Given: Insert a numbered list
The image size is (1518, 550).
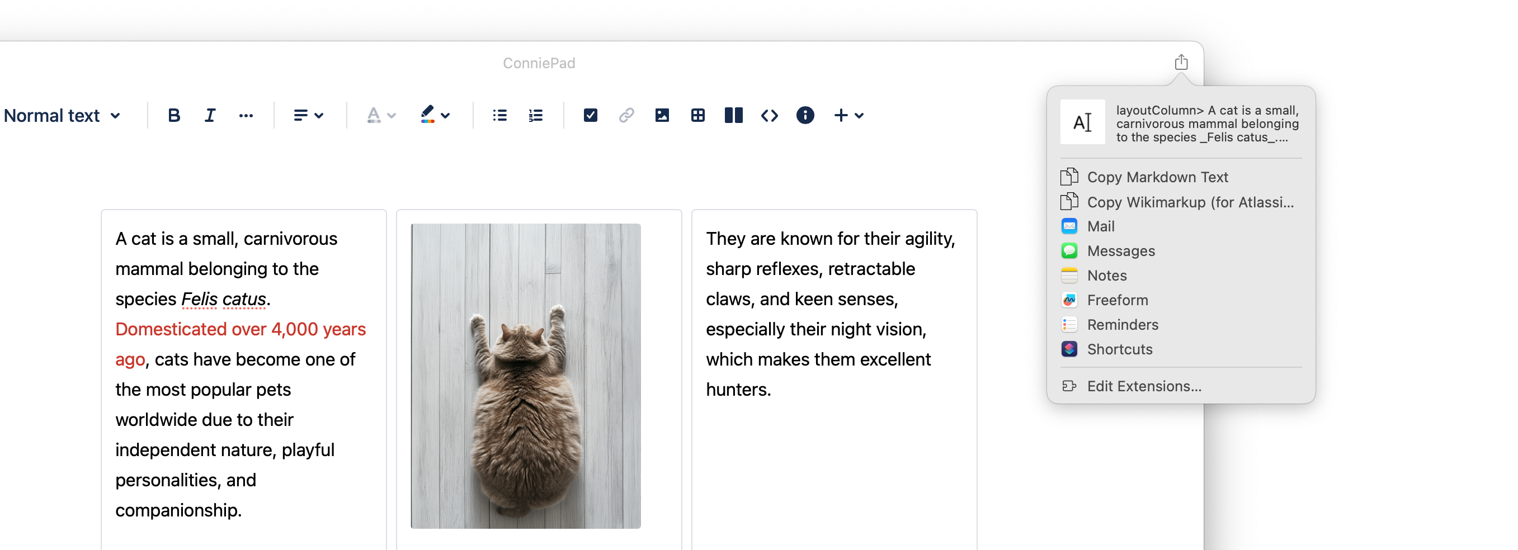Looking at the screenshot, I should (535, 115).
